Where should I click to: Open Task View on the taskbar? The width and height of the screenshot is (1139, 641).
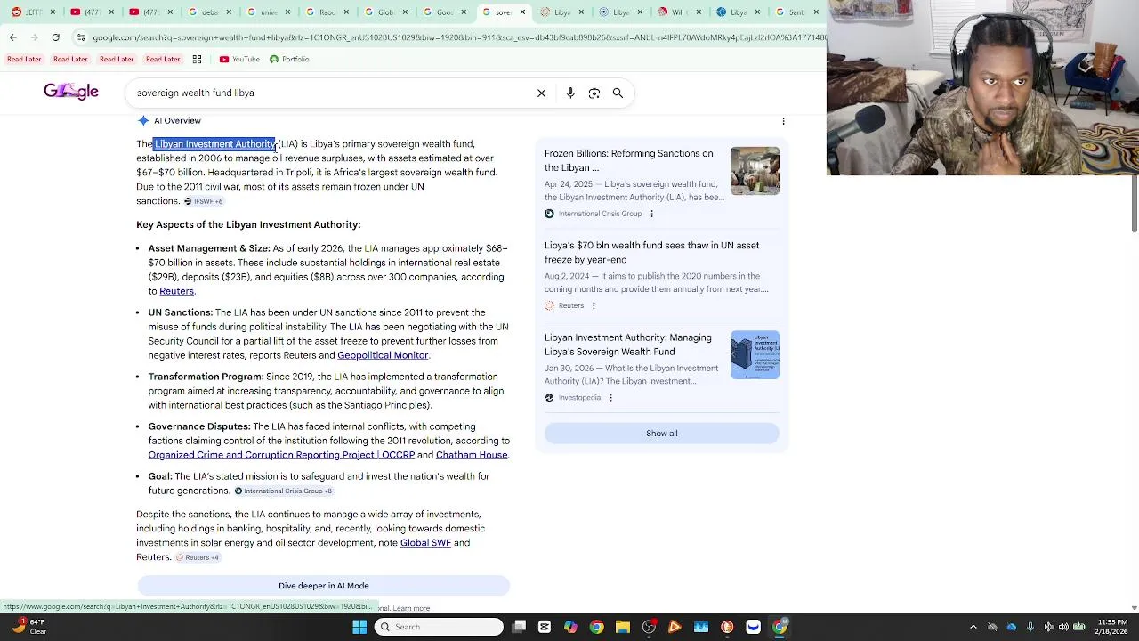tap(519, 627)
